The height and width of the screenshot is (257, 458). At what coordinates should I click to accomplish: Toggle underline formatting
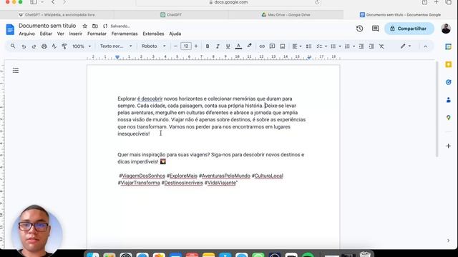(228, 46)
